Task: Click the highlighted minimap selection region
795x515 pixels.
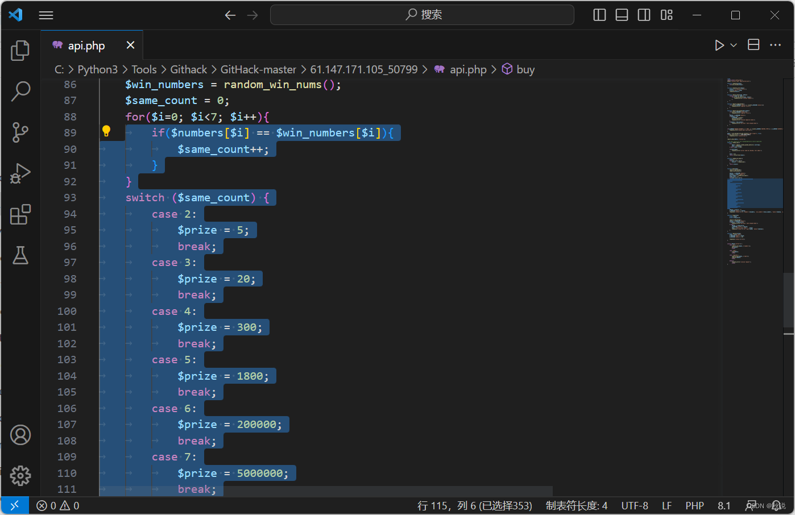Action: click(x=755, y=193)
